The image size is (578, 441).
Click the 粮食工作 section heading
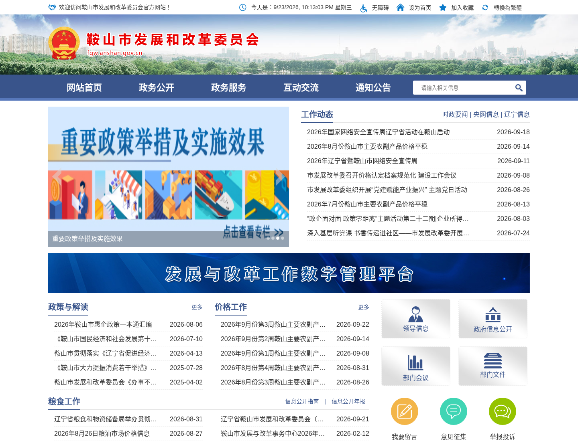pos(64,402)
